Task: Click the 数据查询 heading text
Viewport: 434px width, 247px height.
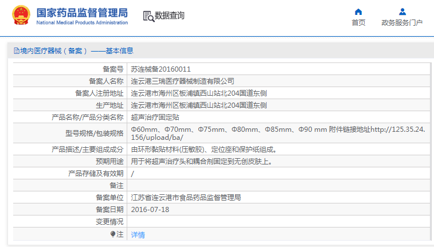Action: (x=169, y=15)
